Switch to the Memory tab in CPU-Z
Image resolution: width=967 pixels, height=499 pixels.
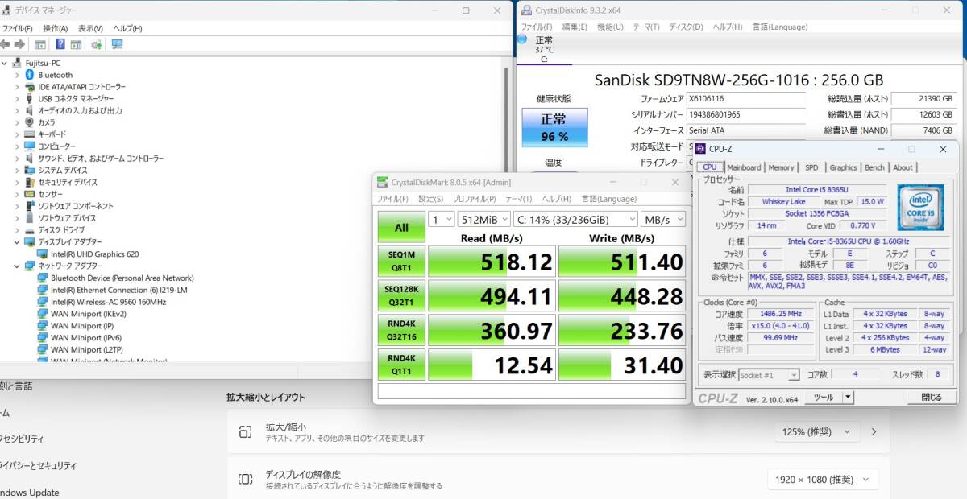781,167
